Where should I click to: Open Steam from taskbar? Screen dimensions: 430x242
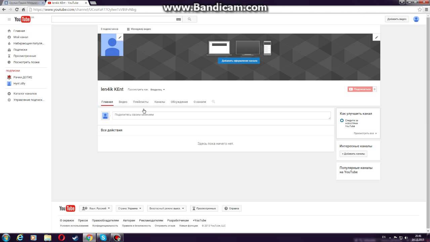point(75,238)
